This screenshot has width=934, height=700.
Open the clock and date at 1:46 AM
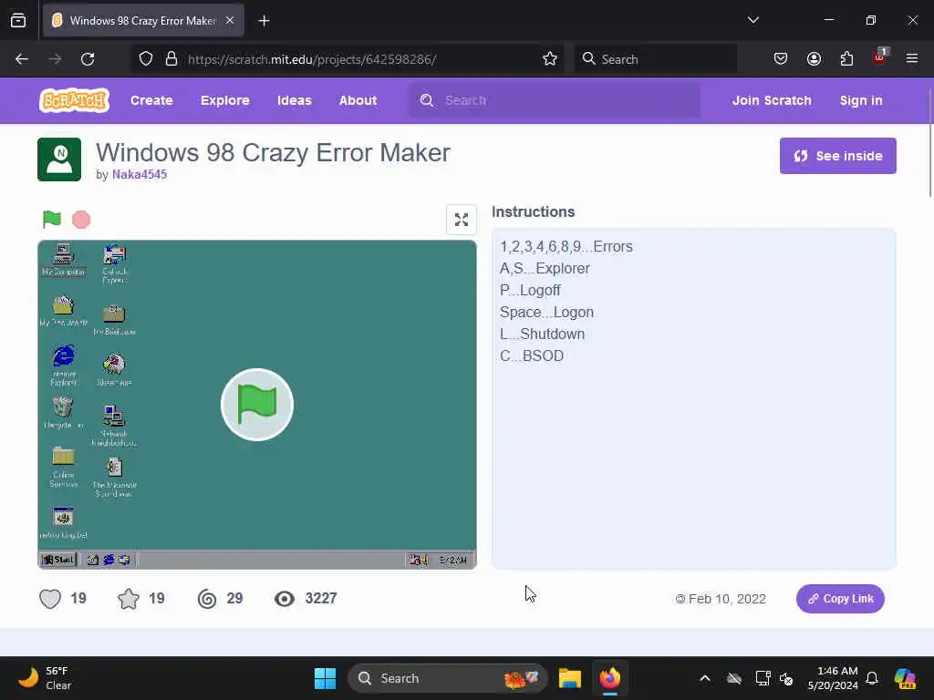click(x=833, y=678)
